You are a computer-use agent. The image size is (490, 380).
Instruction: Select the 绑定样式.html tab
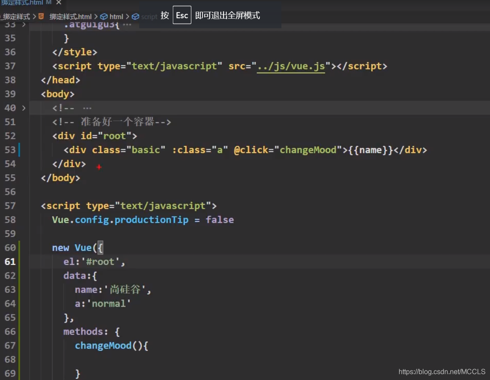22,3
